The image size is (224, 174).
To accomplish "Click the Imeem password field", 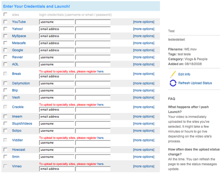I will click(93, 116).
